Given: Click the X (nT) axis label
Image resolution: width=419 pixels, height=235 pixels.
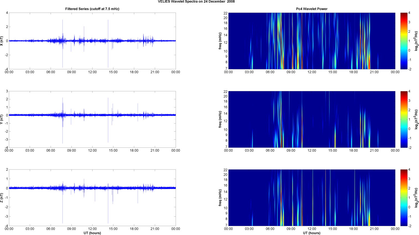Looking at the screenshot, I should point(2,41).
